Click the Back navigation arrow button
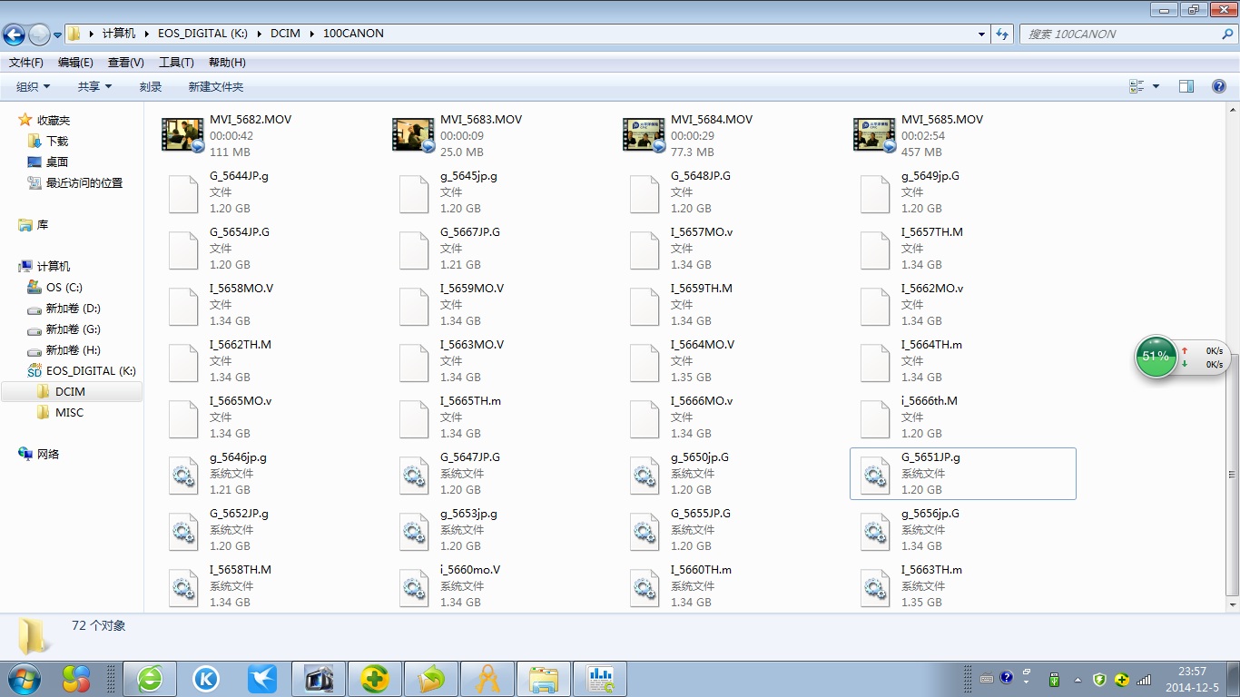This screenshot has width=1240, height=697. (14, 34)
